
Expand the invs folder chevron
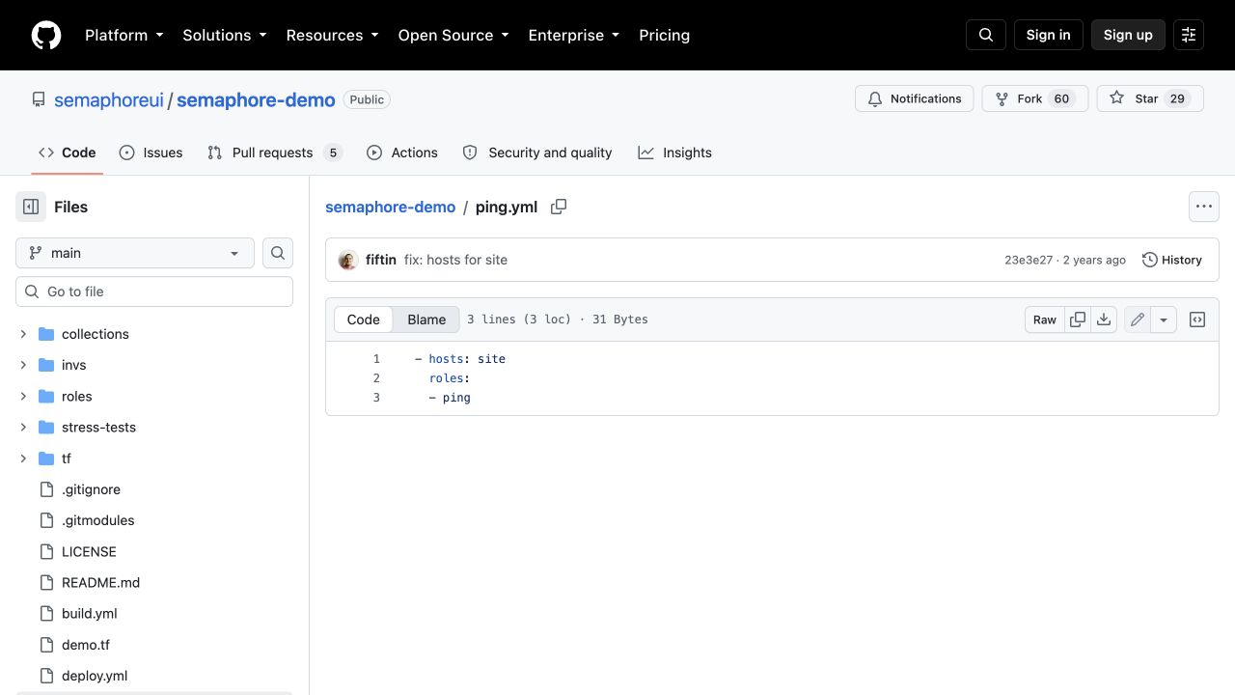23,365
